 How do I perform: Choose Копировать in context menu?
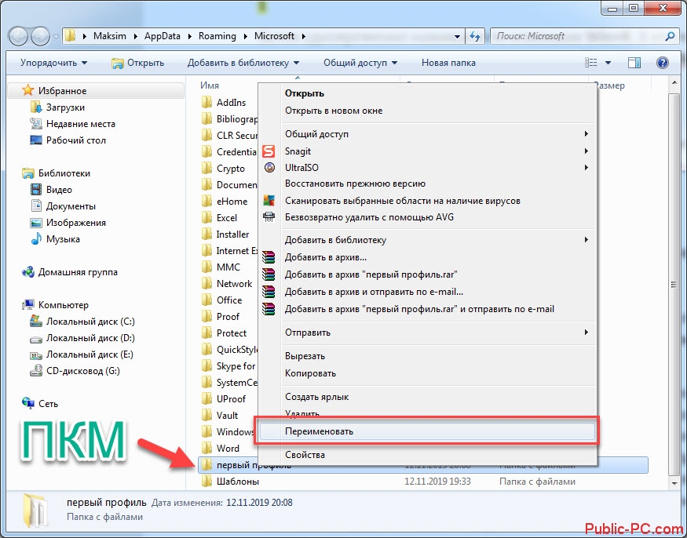(x=428, y=373)
